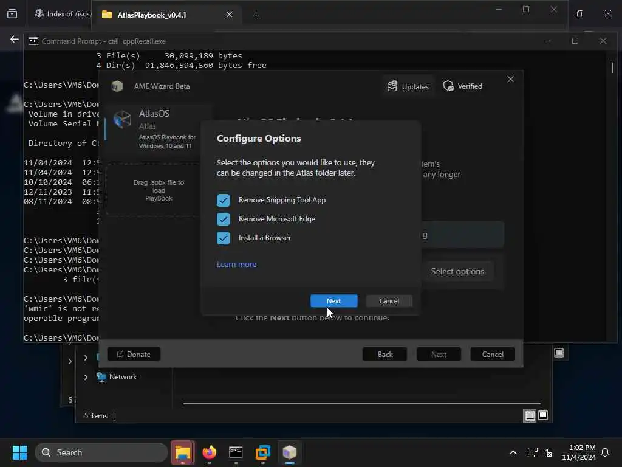
Task: Open the notifications bell icon
Action: click(x=606, y=452)
